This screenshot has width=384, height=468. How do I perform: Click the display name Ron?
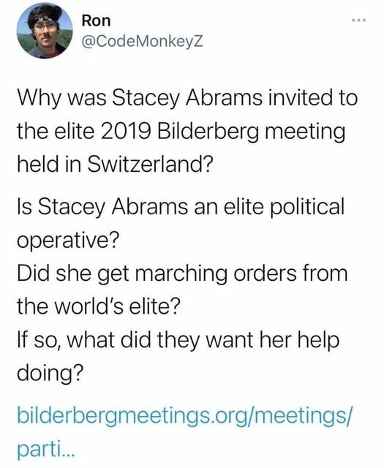(96, 21)
